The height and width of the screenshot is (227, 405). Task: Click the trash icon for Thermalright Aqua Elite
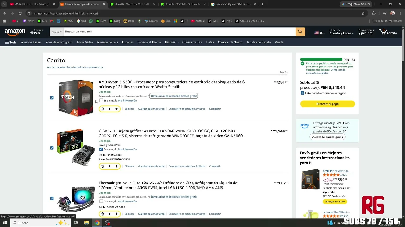103,214
